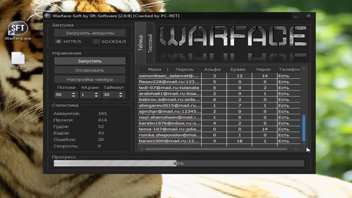Sort by the Браво column header
This screenshot has height=198, width=352.
pos(238,69)
